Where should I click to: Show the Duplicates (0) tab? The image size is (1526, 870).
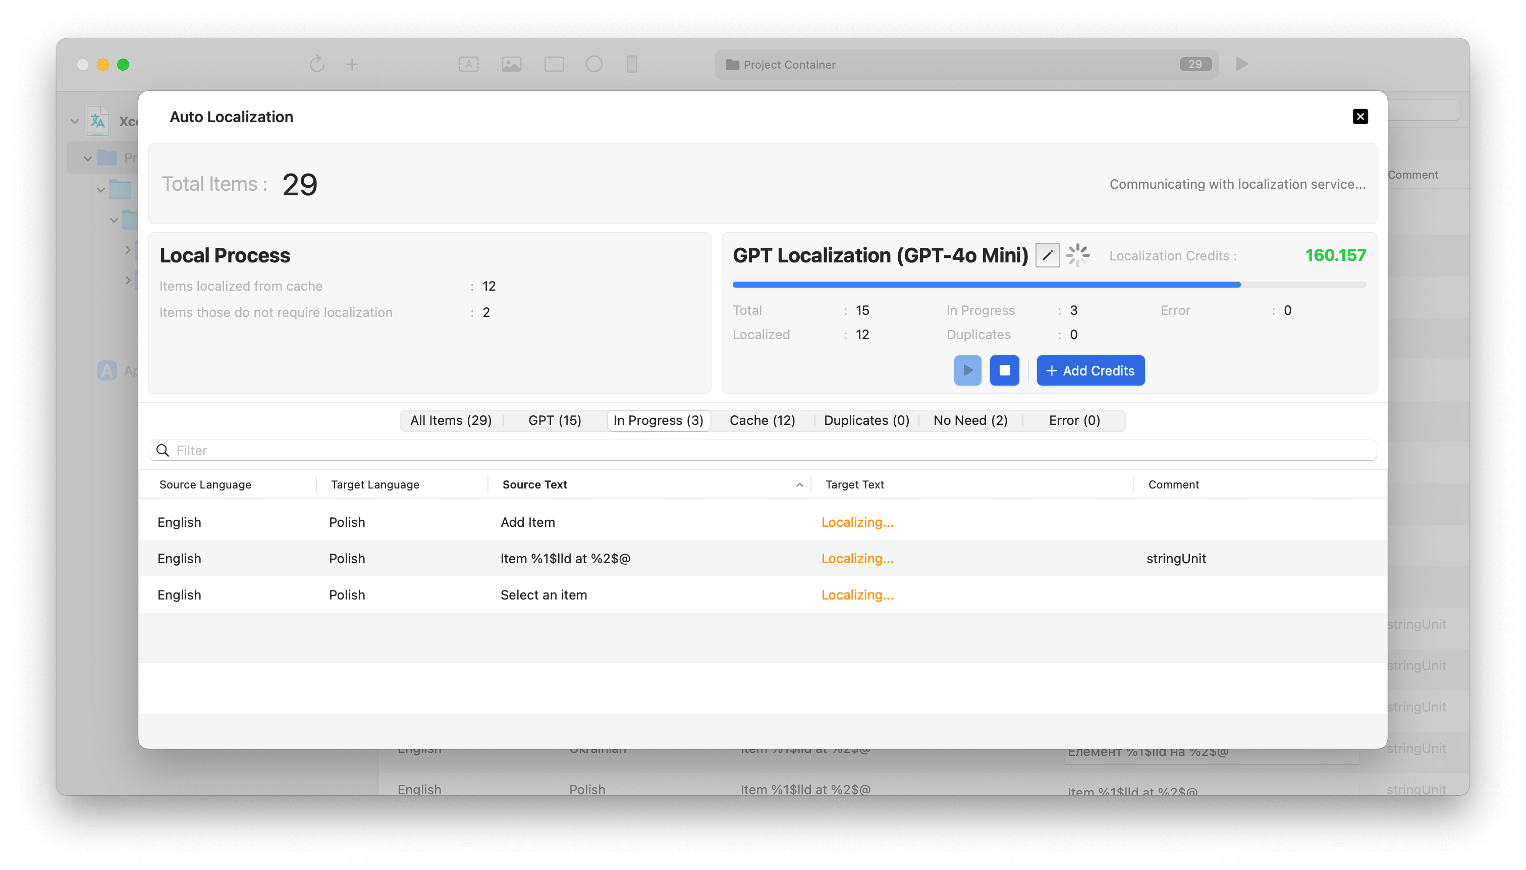866,420
